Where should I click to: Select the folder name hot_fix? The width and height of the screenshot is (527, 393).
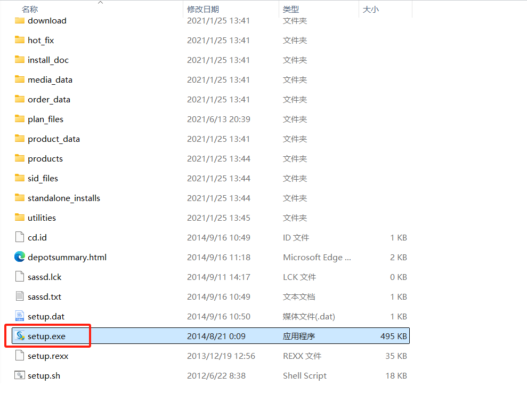(x=40, y=41)
